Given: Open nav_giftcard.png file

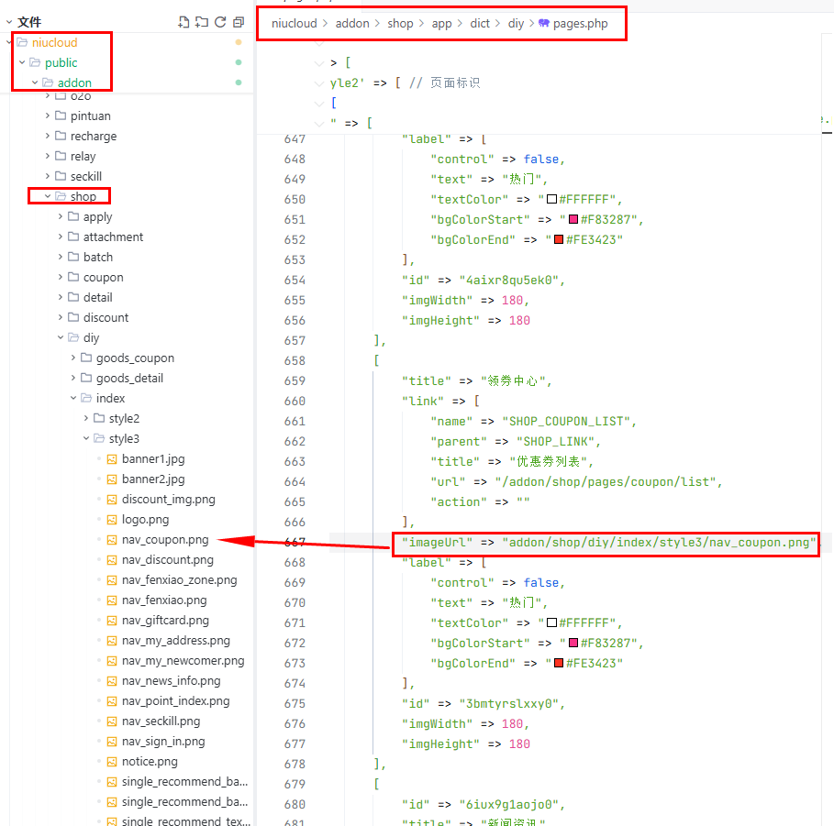Looking at the screenshot, I should [x=165, y=621].
